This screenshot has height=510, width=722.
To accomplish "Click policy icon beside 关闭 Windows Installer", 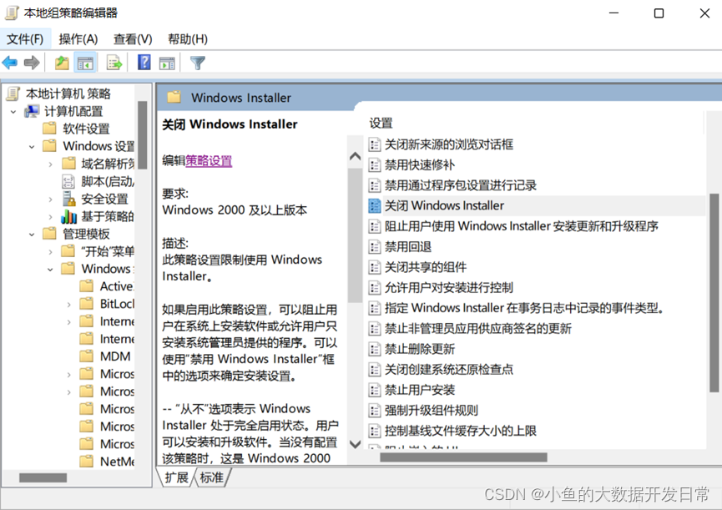I will tap(375, 205).
